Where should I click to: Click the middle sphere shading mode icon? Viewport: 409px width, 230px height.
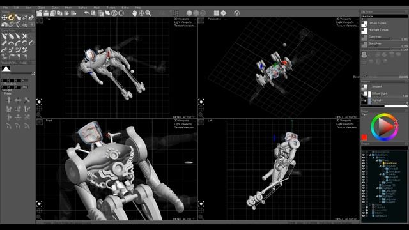196,13
